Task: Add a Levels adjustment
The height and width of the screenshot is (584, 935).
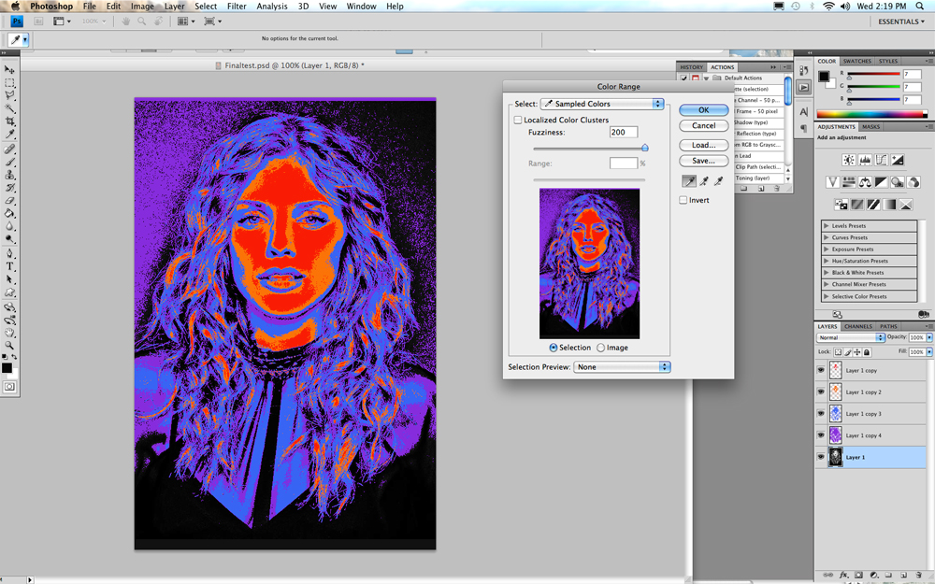Action: [x=865, y=160]
